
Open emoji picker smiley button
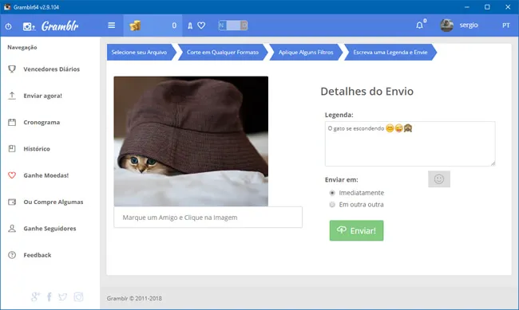point(439,179)
